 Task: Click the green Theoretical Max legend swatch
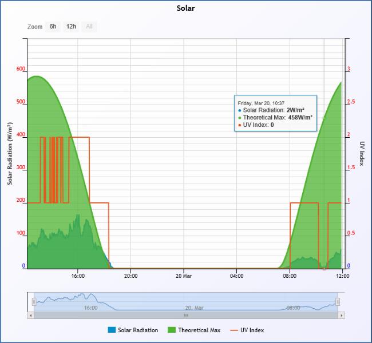click(x=172, y=330)
